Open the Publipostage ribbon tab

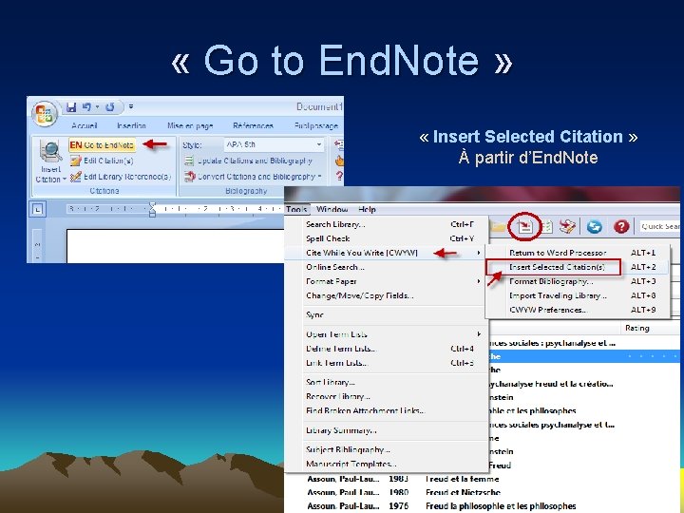316,126
